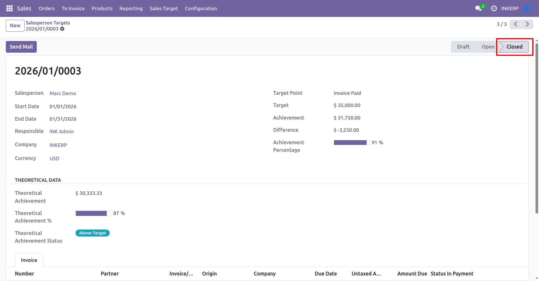Click the vertical page scrollbar
This screenshot has height=281, width=539.
(x=537, y=128)
